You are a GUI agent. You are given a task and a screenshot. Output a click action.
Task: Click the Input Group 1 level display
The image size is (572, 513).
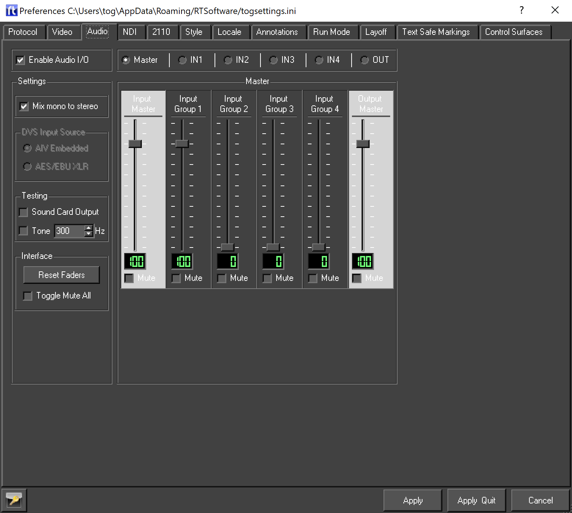tap(182, 261)
